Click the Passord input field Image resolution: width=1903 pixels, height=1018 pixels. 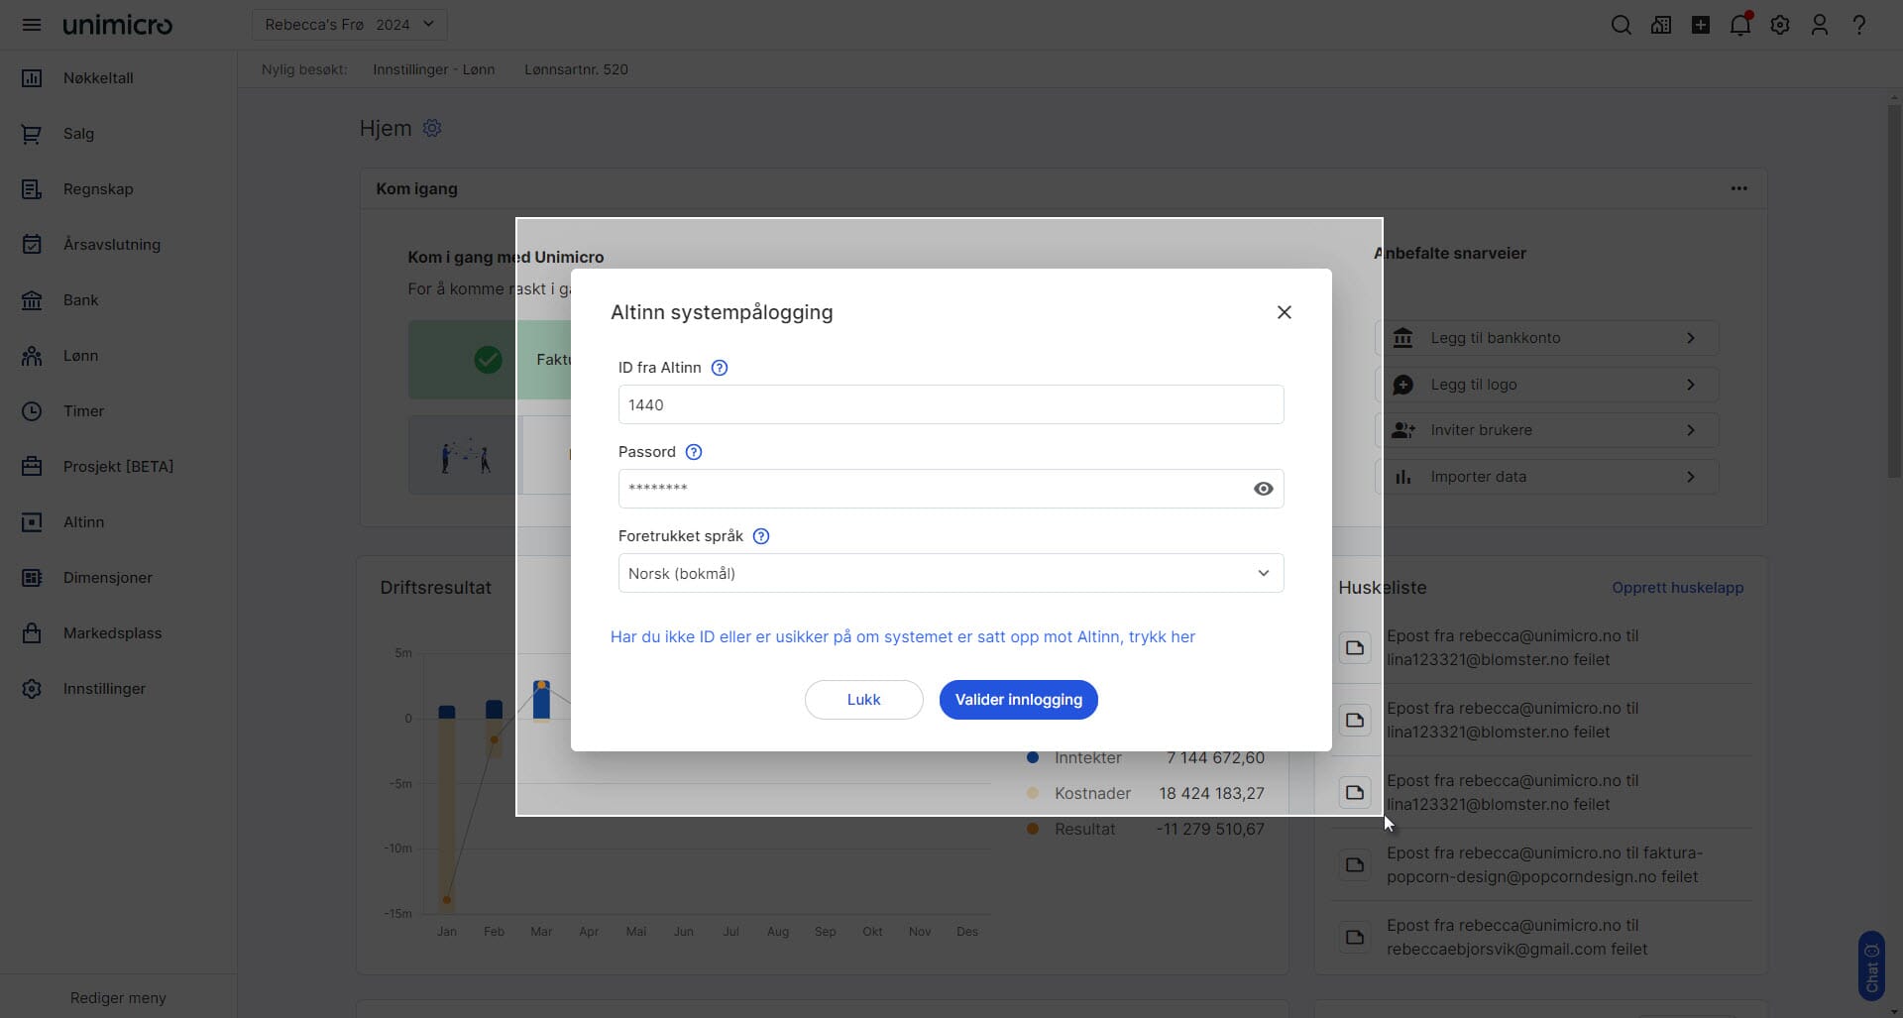(932, 489)
